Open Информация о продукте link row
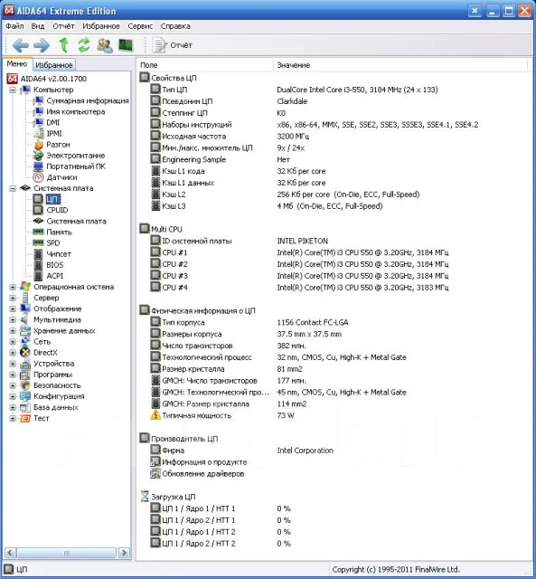This screenshot has width=536, height=579. (199, 462)
